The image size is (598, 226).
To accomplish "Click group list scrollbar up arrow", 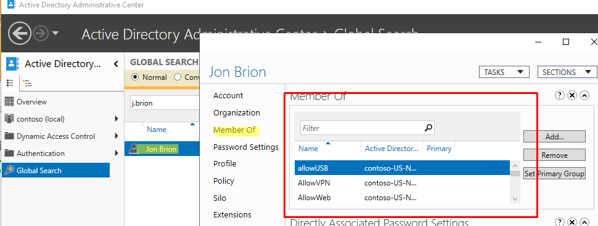I will [x=515, y=166].
